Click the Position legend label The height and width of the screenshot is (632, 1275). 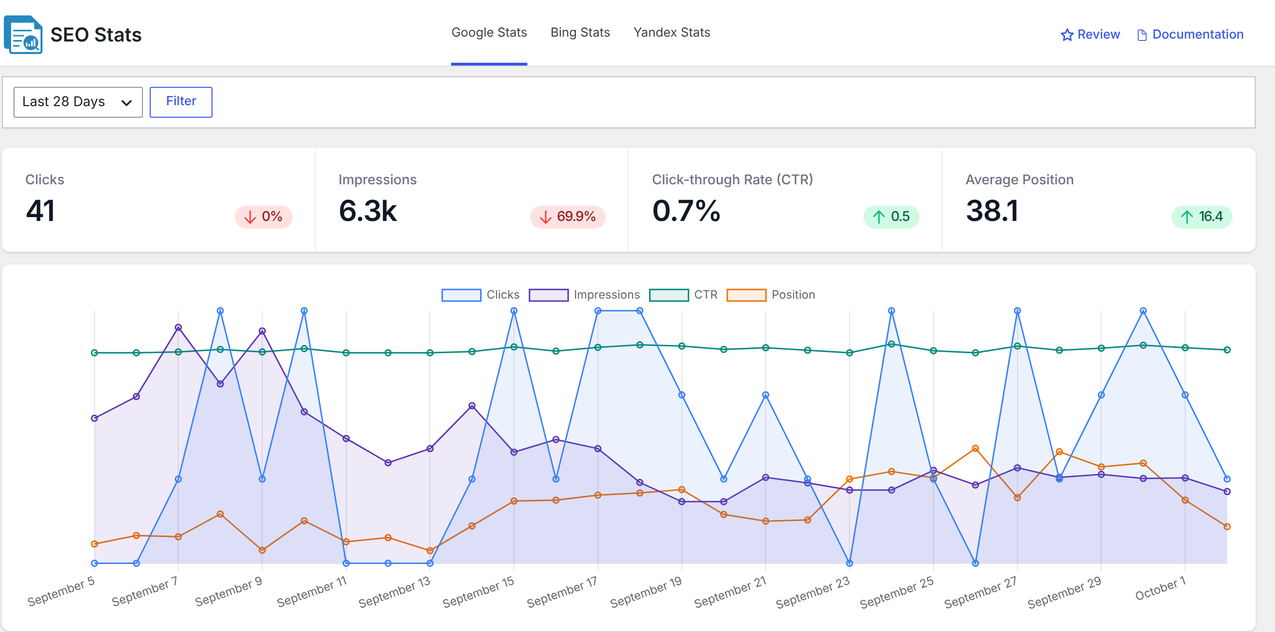click(793, 295)
